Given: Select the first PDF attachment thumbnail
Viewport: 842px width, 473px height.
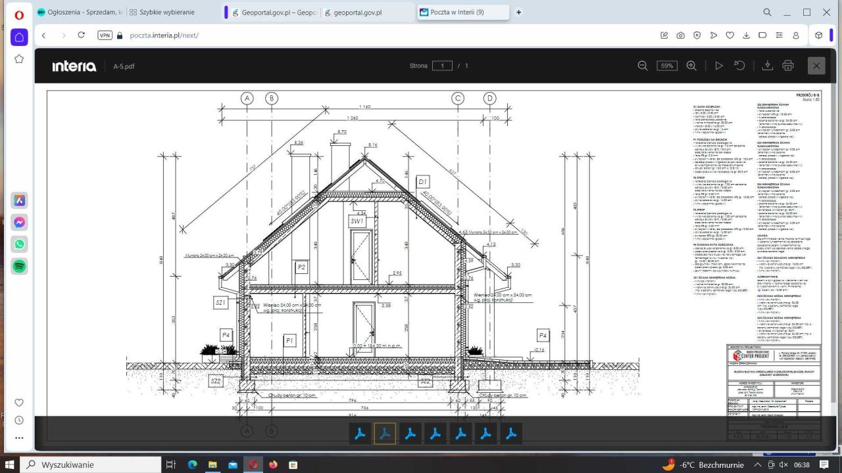Looking at the screenshot, I should pos(360,434).
